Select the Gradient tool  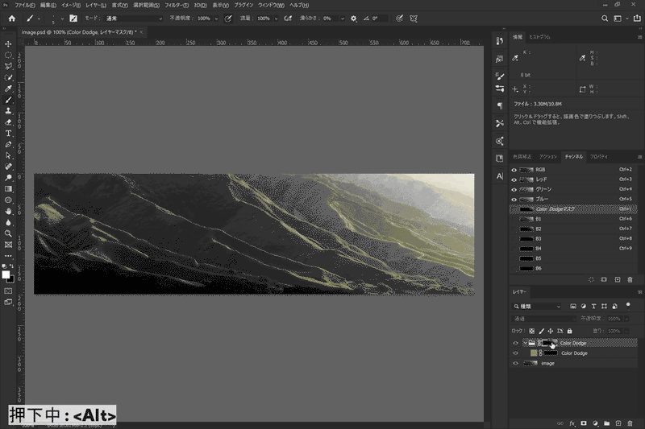[x=8, y=189]
